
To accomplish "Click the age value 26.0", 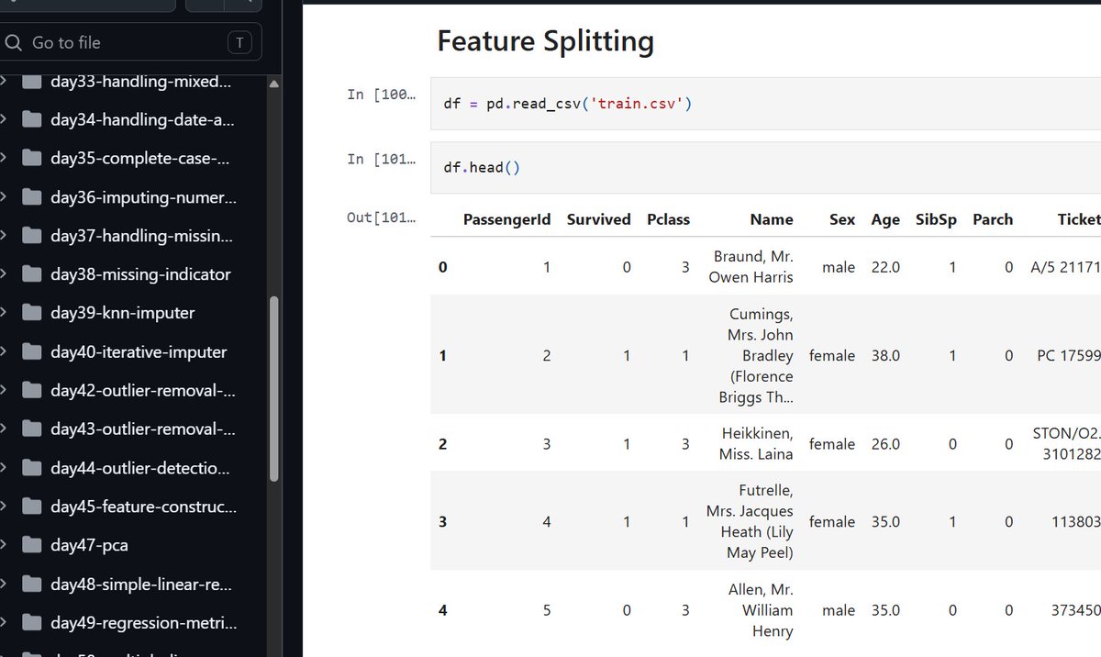I will [x=885, y=443].
